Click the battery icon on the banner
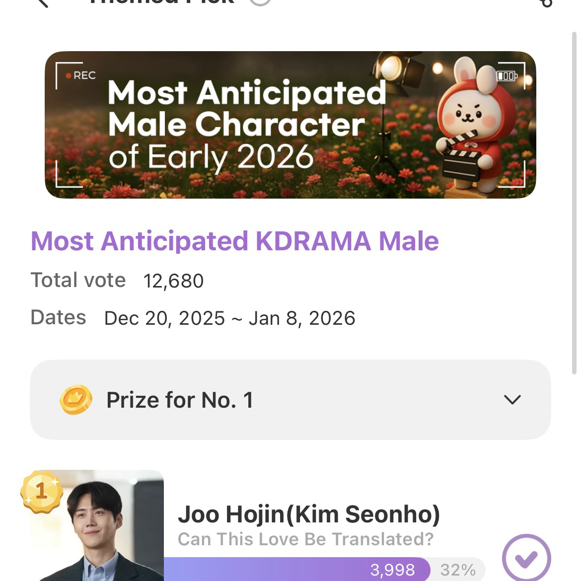The image size is (581, 581). tap(507, 76)
